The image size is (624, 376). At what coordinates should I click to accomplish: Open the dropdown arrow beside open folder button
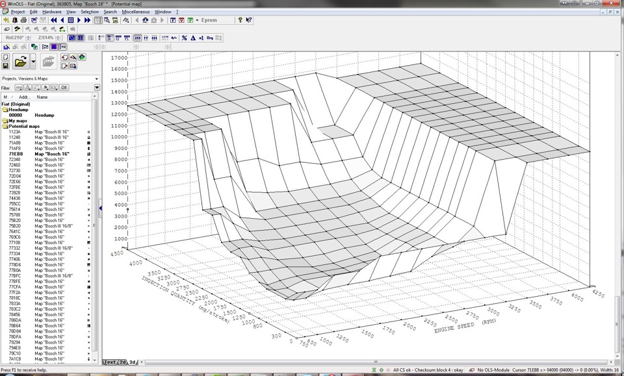(x=33, y=62)
